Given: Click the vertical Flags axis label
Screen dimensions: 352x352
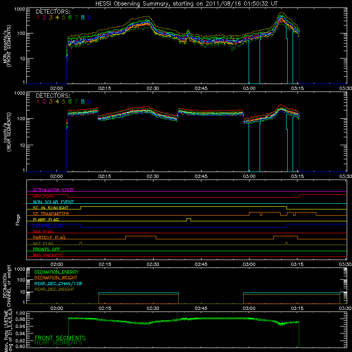Looking at the screenshot, I should (x=18, y=220).
